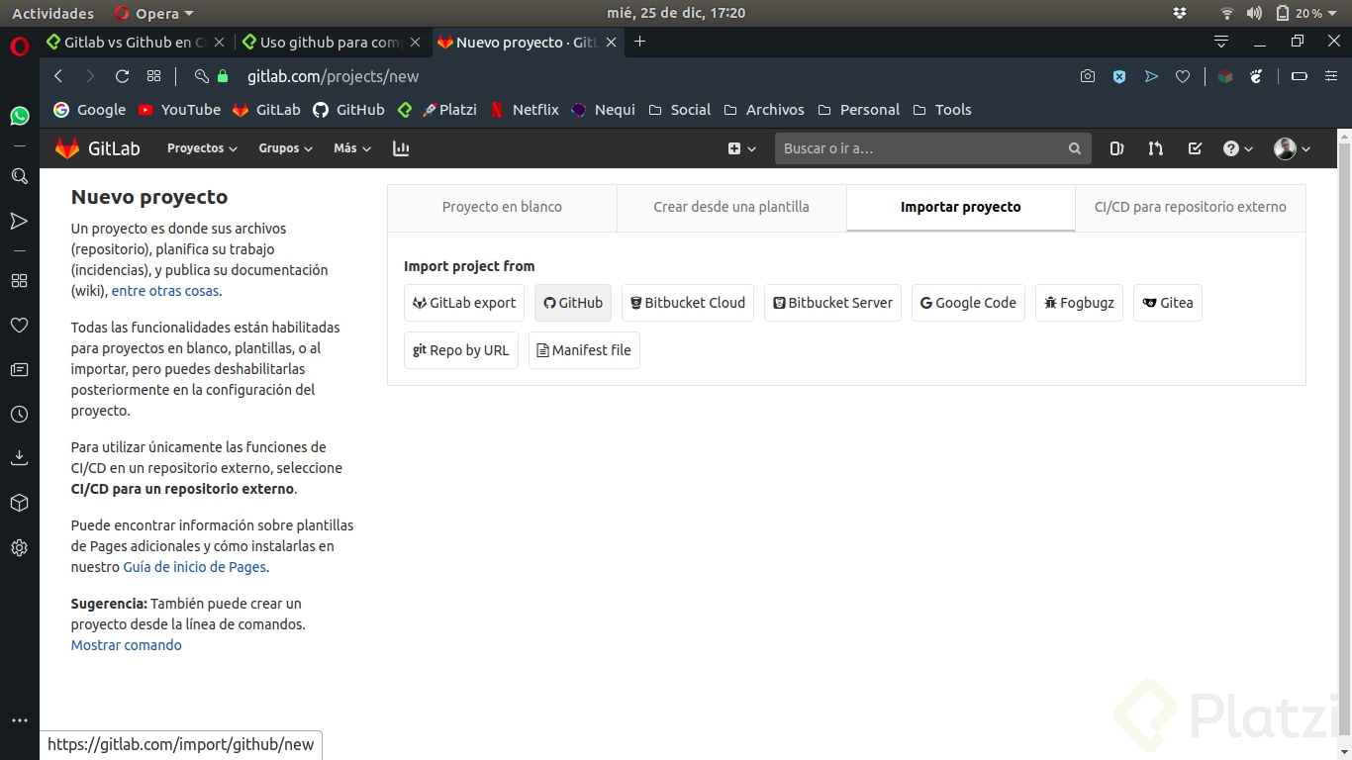
Task: Switch to Uso github para browser tab
Action: tap(331, 42)
